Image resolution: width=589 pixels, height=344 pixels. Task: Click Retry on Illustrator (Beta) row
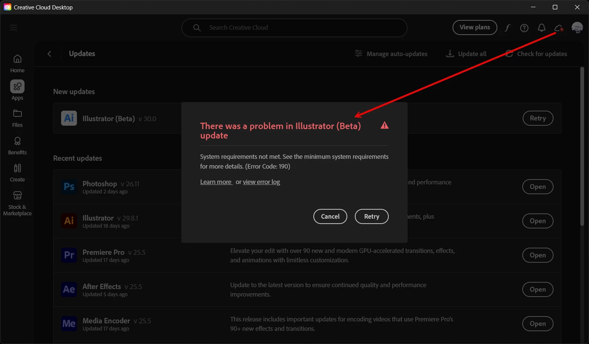click(538, 118)
